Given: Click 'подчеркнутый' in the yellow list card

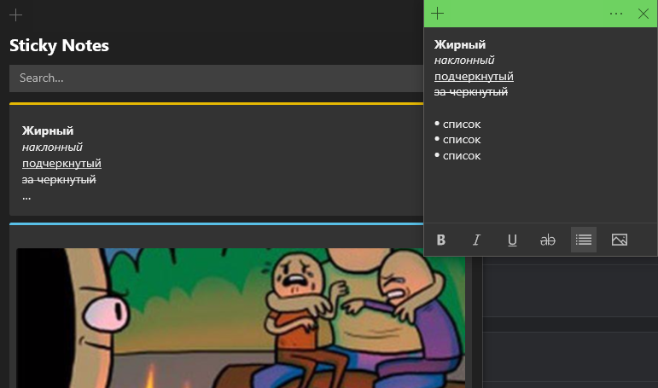Looking at the screenshot, I should (61, 163).
